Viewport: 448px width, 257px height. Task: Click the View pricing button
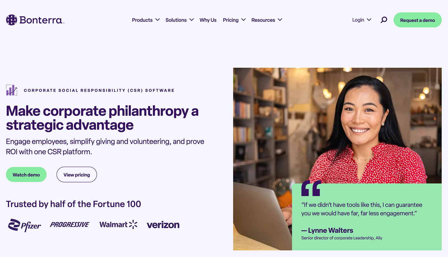click(x=77, y=175)
